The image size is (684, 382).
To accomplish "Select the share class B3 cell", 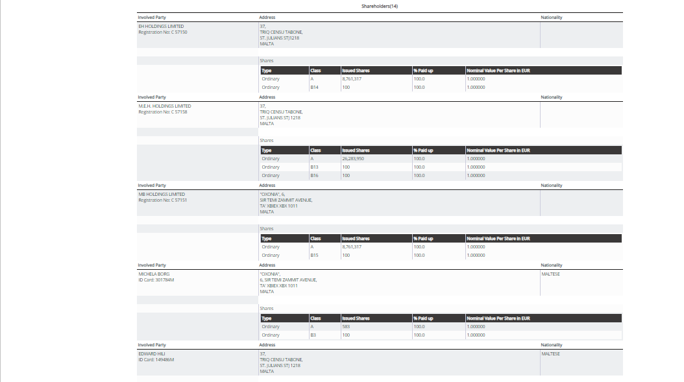I will 313,335.
